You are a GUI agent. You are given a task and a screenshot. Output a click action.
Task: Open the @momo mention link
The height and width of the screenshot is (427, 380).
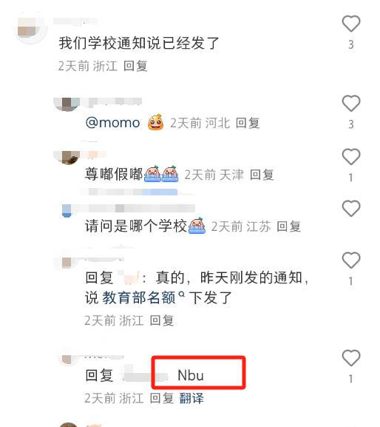pos(112,123)
